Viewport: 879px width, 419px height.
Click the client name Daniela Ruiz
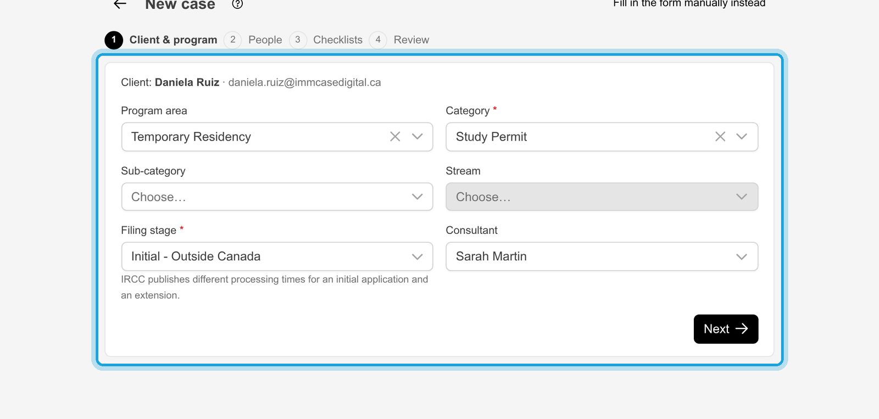[x=187, y=82]
